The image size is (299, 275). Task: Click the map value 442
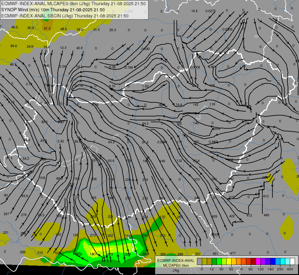(x=231, y=179)
